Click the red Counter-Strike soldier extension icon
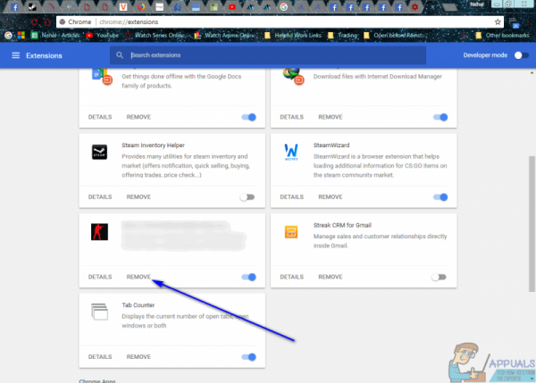 99,232
